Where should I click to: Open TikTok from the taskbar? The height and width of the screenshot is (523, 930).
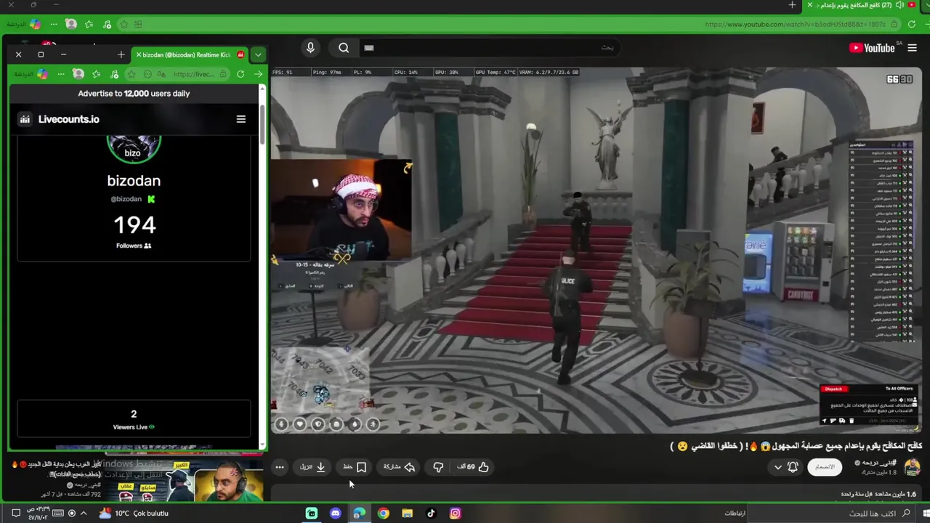(431, 514)
